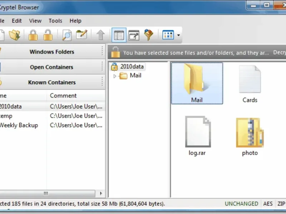Open the View menu
Viewport: 286px width, 214px height.
(x=35, y=21)
